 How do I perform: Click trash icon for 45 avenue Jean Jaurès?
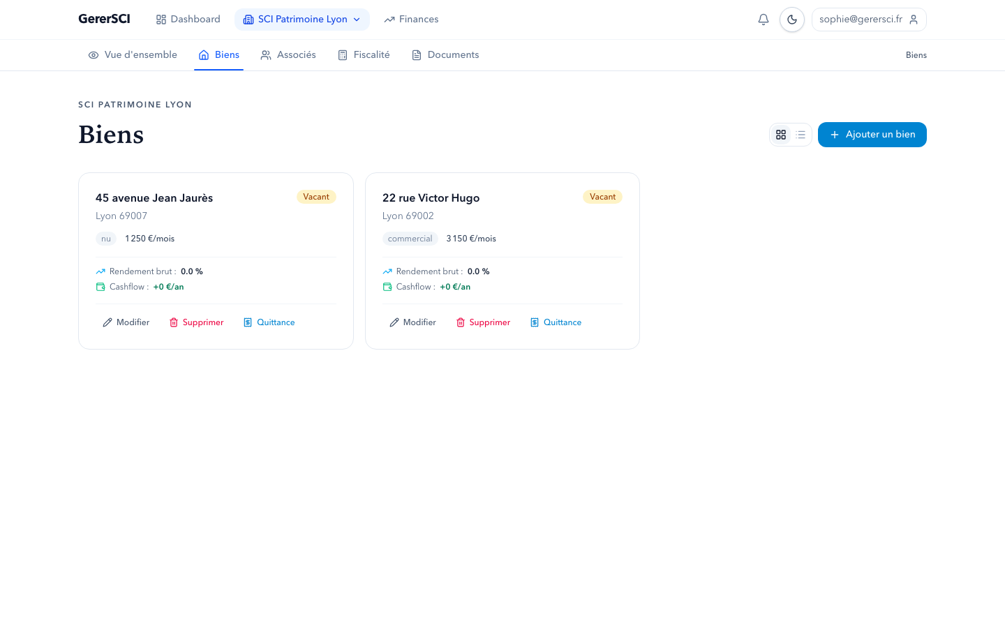point(174,322)
